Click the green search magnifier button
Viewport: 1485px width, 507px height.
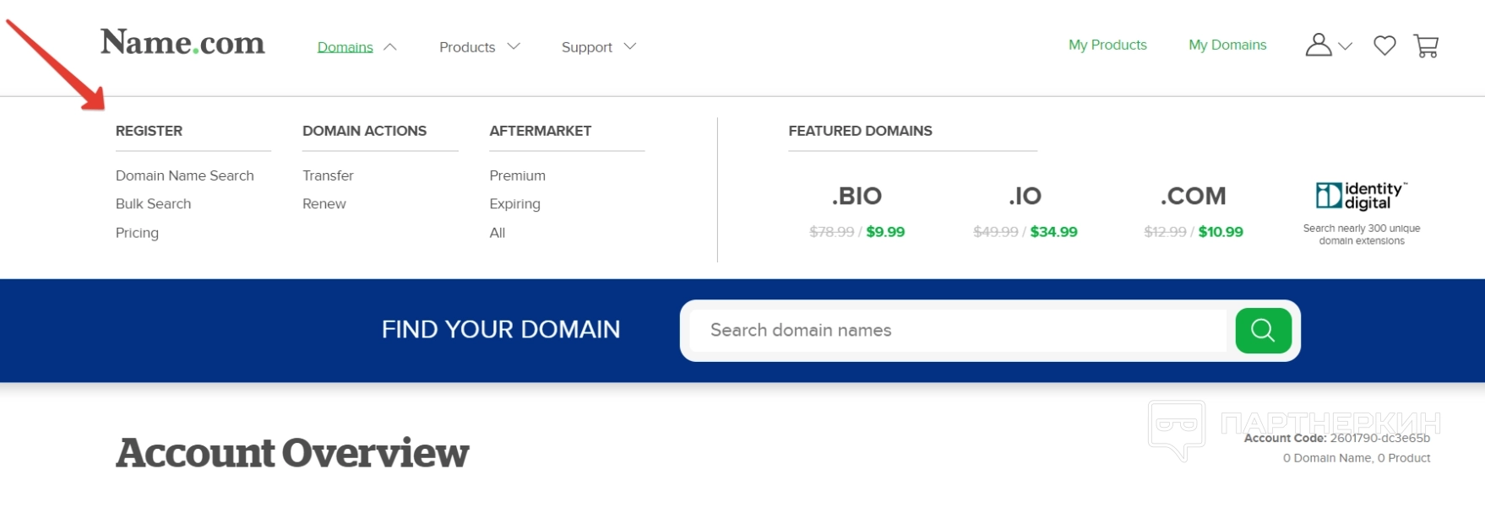(1263, 330)
